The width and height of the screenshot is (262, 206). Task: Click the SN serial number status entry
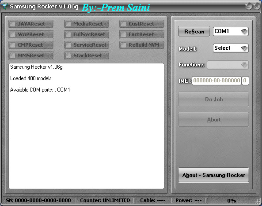tap(38, 200)
